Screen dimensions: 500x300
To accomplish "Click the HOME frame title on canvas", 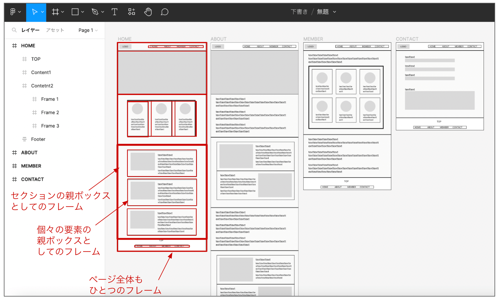I will coord(125,39).
